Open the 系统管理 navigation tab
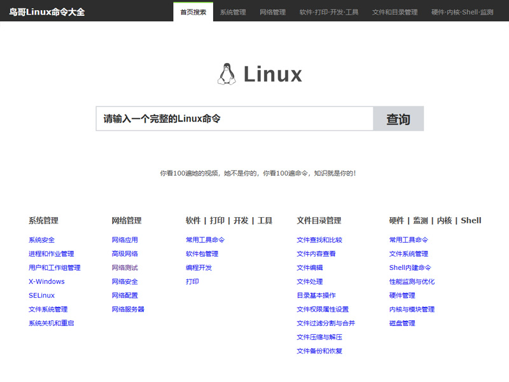Viewport: 509px width, 382px height. [x=233, y=12]
